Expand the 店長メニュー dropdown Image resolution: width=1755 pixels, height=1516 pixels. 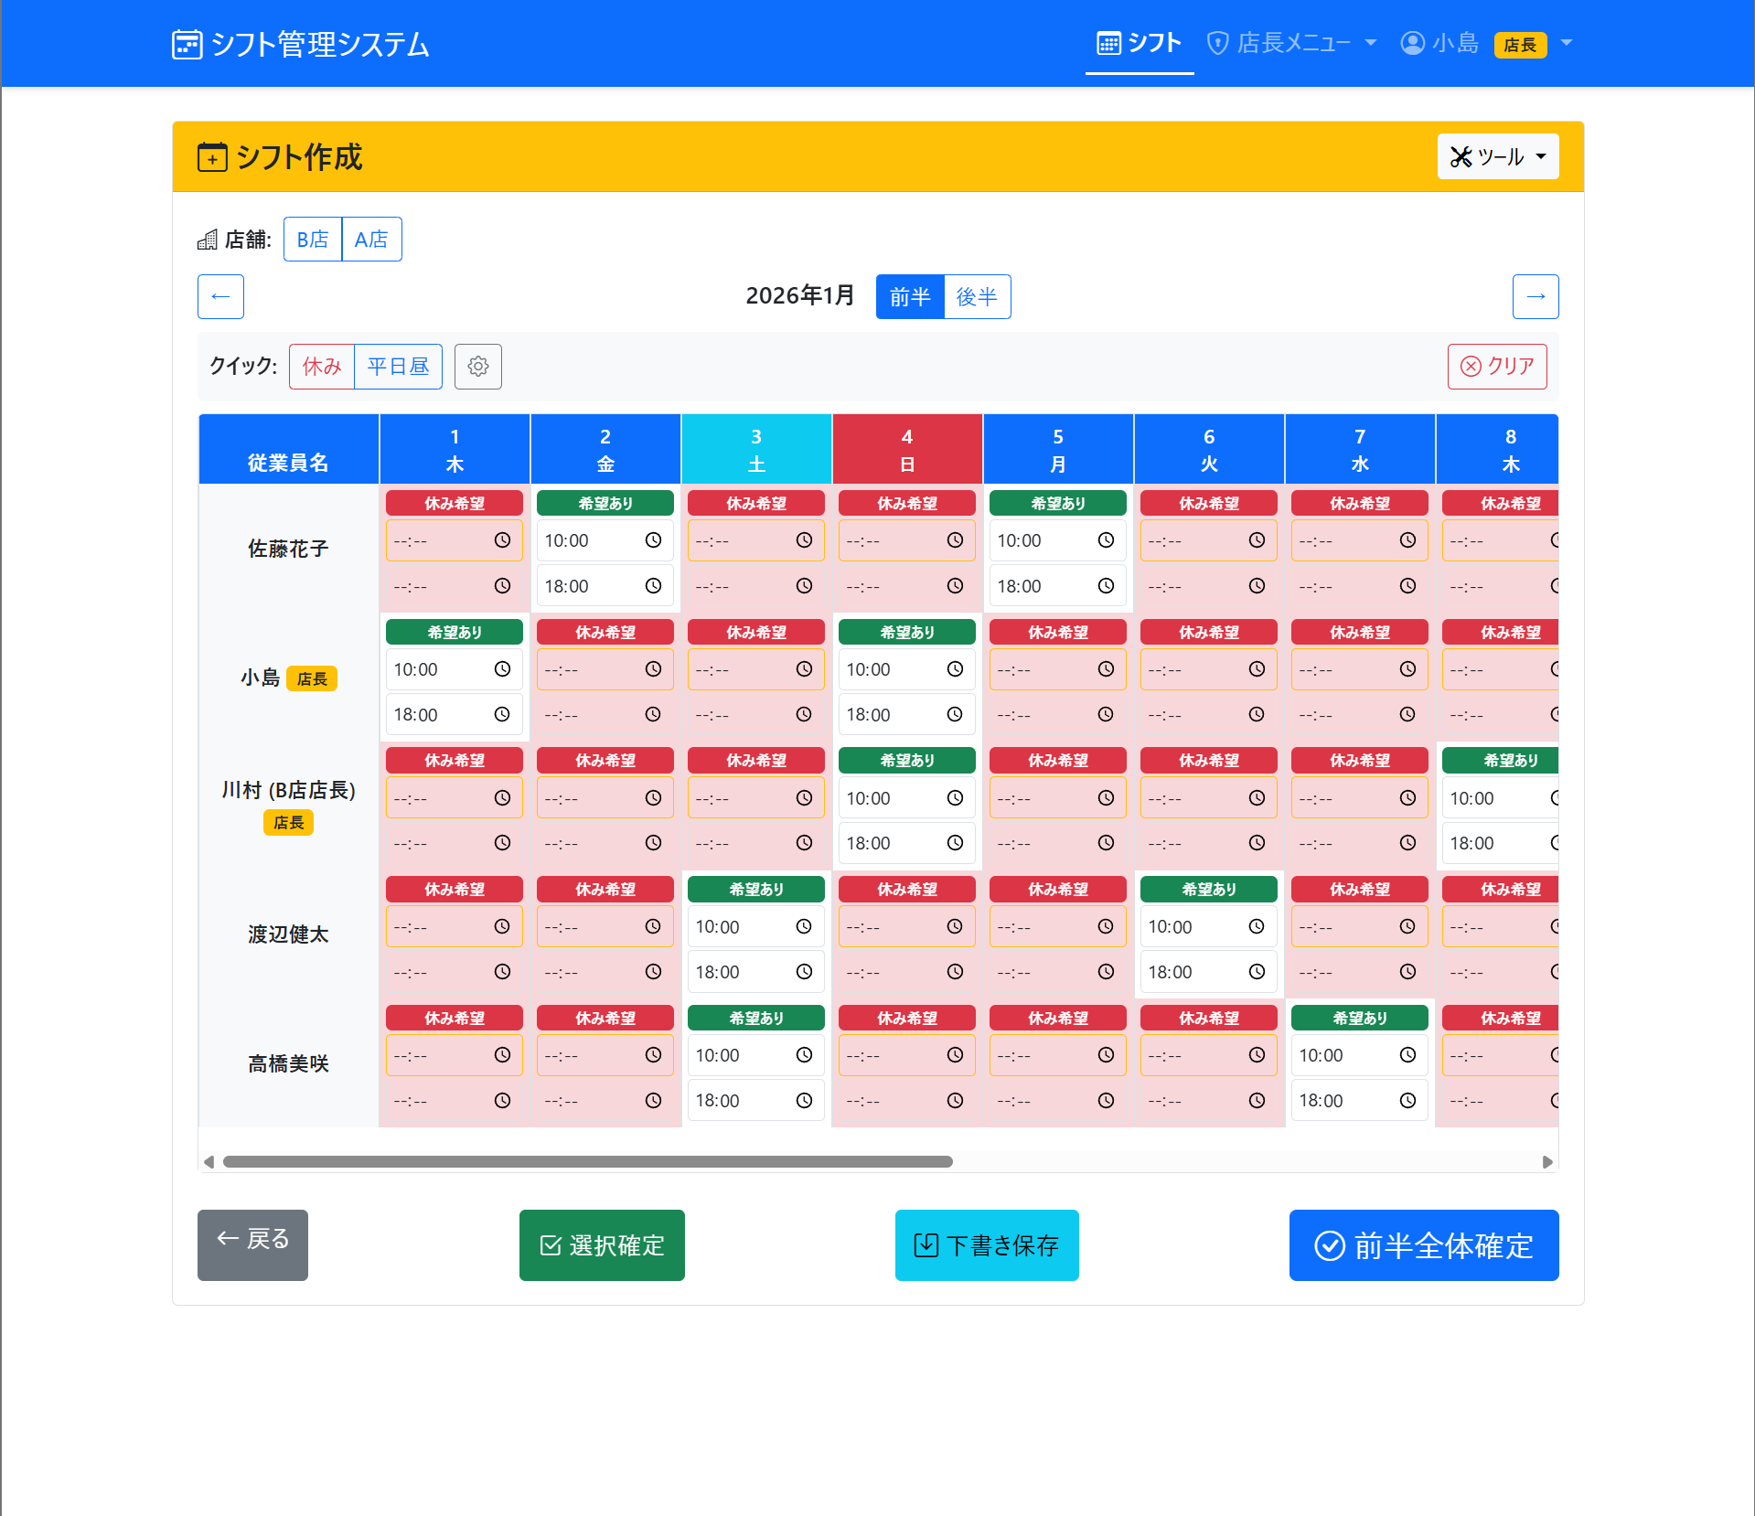(1291, 44)
